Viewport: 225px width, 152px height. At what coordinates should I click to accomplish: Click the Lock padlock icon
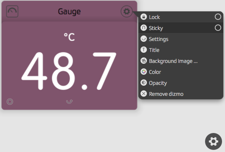[143, 17]
